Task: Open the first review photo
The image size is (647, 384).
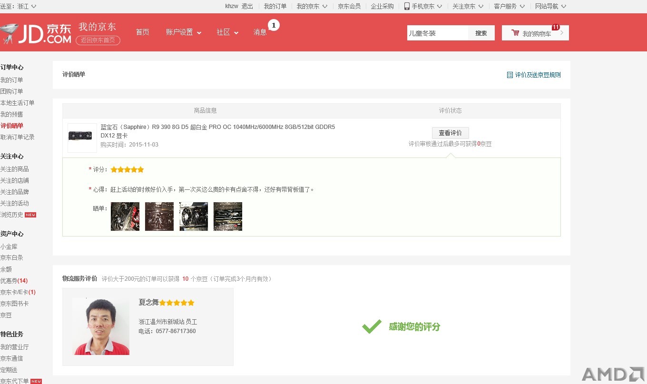Action: 125,217
